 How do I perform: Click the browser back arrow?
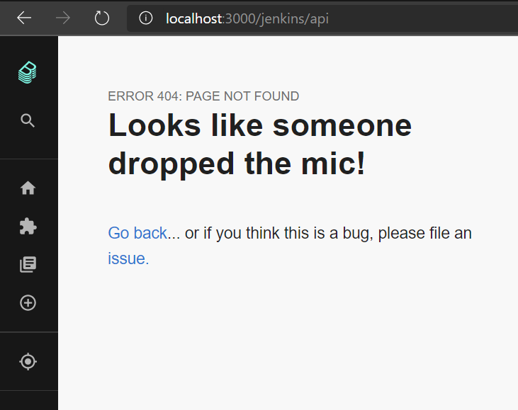24,18
